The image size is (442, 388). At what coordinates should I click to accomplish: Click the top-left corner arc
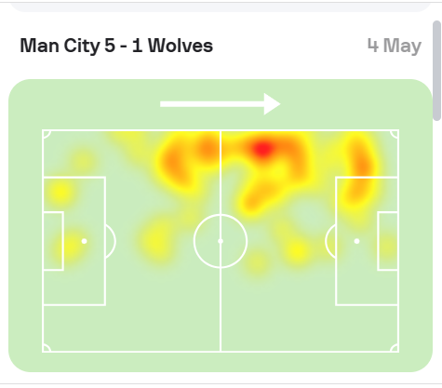click(x=47, y=134)
